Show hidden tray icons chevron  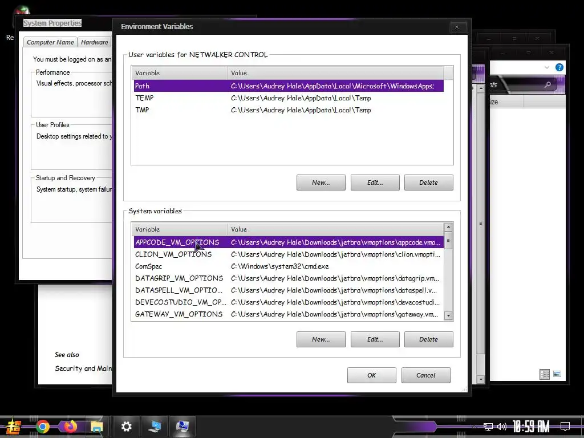pyautogui.click(x=474, y=427)
